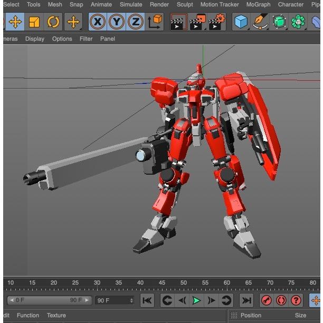Click the green Array modeling icon

point(298,22)
